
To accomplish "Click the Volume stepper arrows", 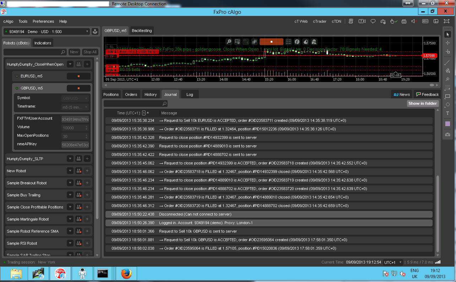I will (x=87, y=128).
